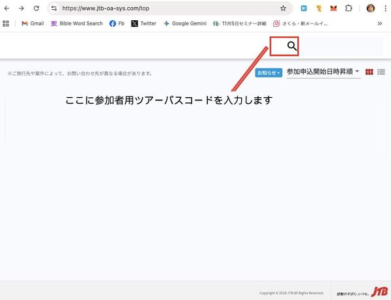Show hidden bookmarks with the chevron
This screenshot has width=391, height=300.
(380, 23)
